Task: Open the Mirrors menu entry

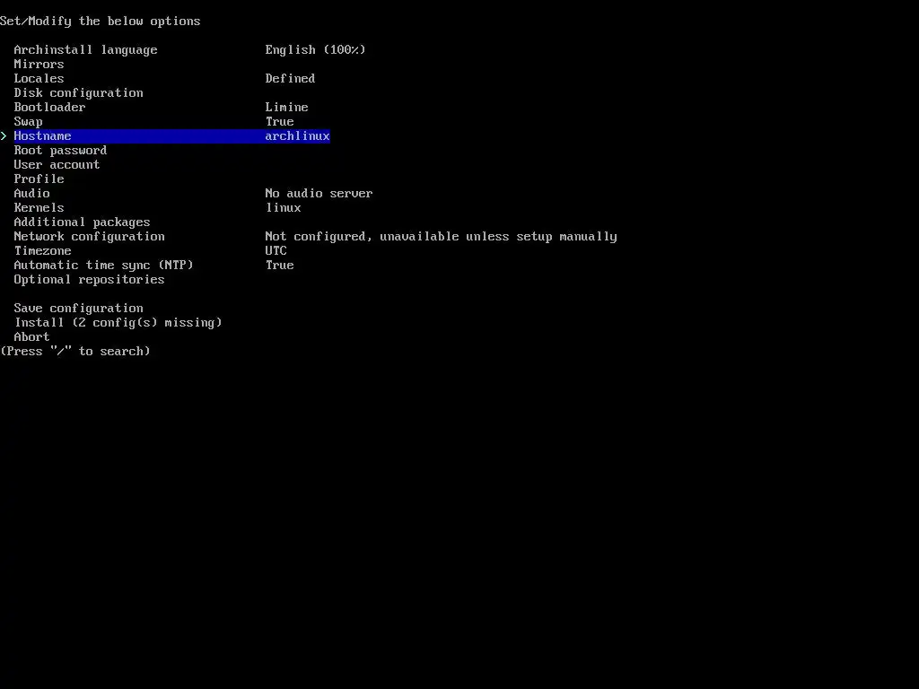Action: click(39, 64)
